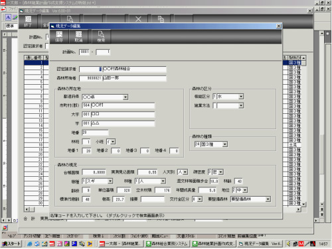Click the 字 name field
Viewport: 332px width, 249px height.
coord(123,124)
